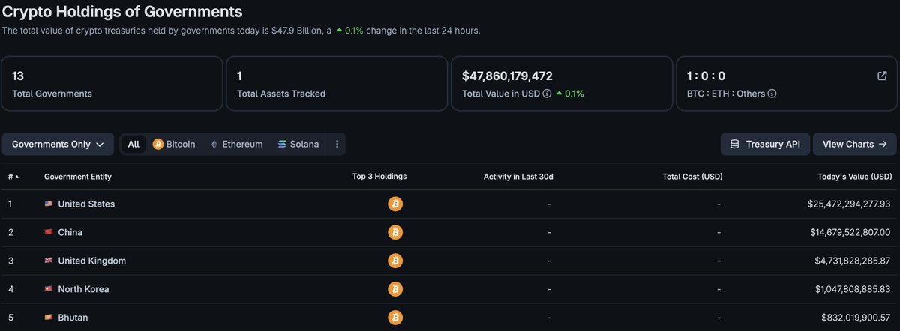Filter holdings by Ethereum
The height and width of the screenshot is (331, 900).
coord(235,144)
